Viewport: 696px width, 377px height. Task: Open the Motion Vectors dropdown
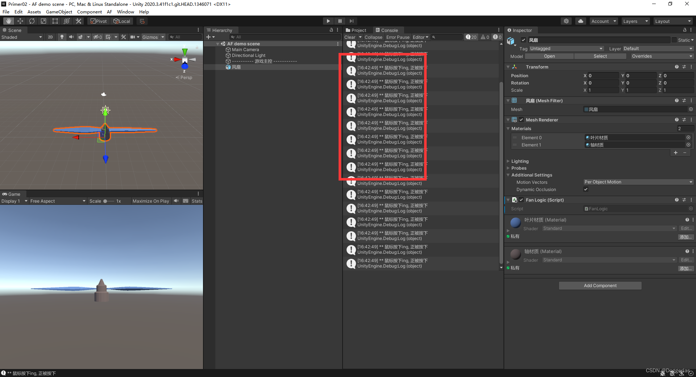click(638, 182)
